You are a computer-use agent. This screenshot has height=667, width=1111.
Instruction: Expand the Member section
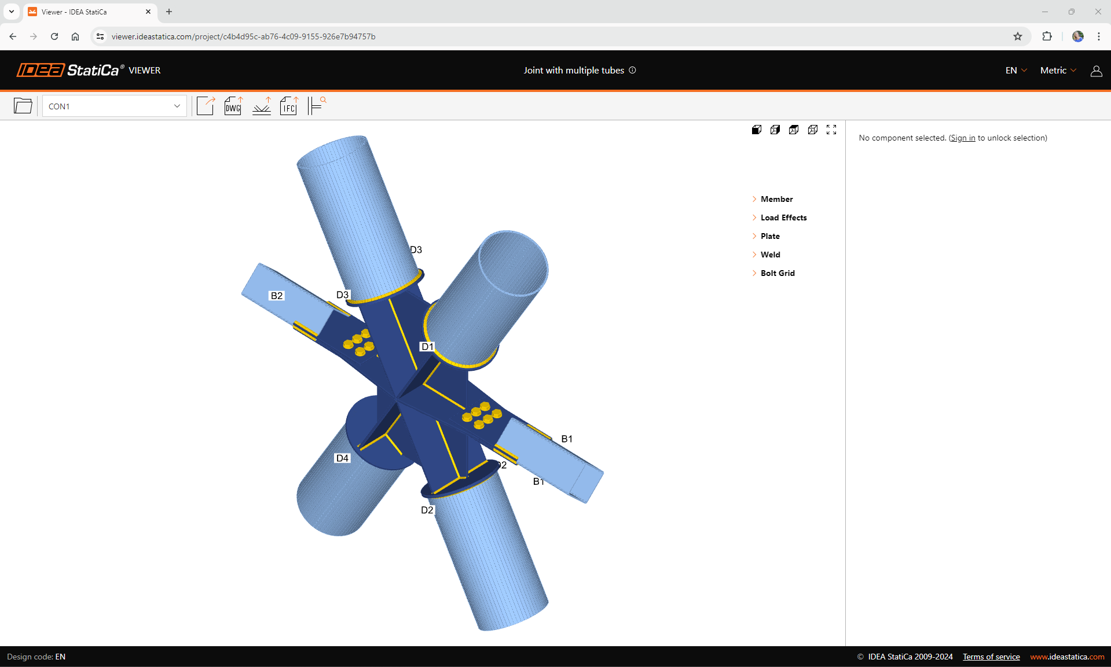coord(776,199)
